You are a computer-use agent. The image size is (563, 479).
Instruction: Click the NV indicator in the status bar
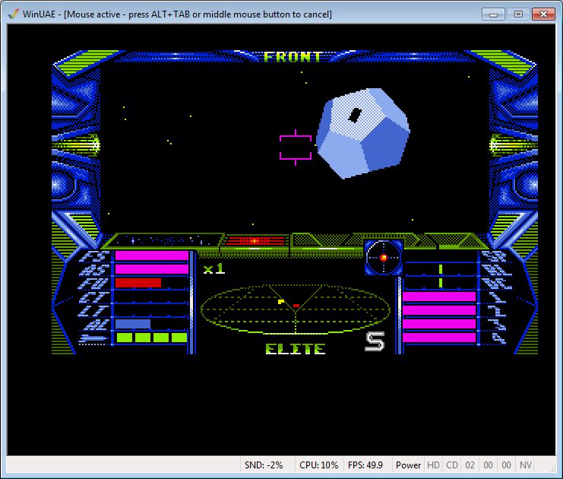(525, 465)
